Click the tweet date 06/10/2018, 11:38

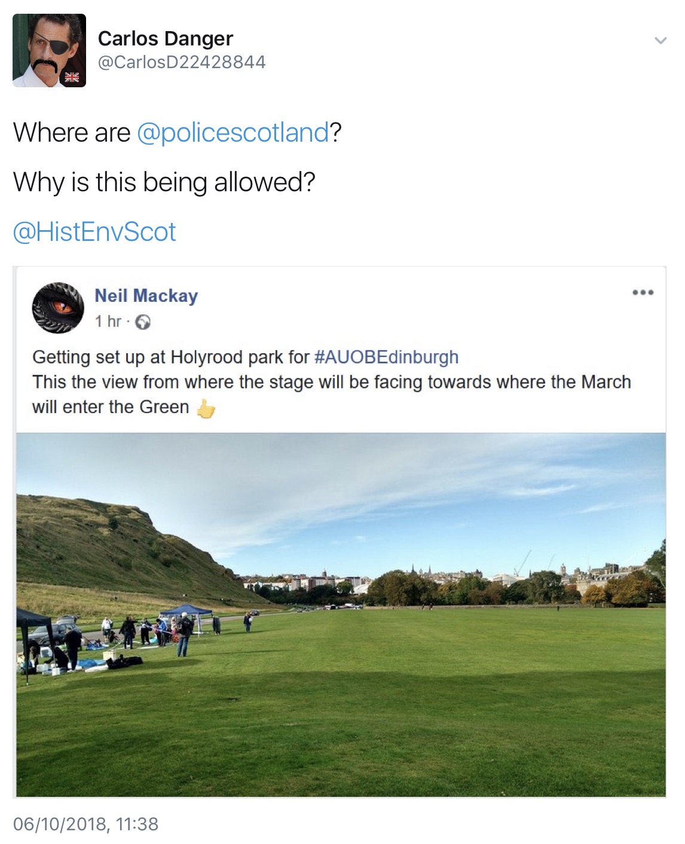click(85, 824)
